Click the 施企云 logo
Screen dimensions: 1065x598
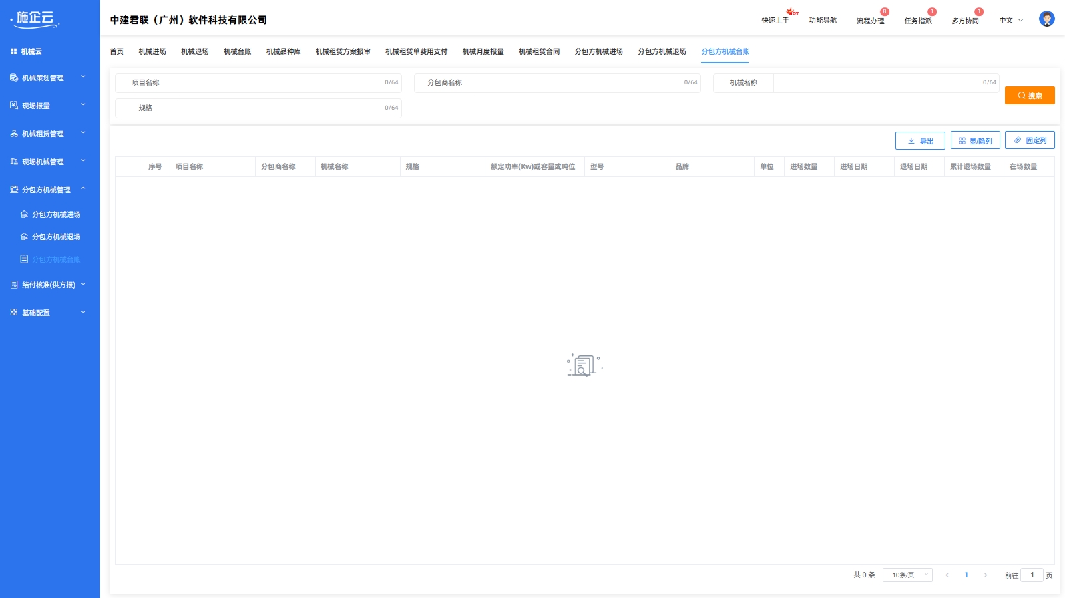pyautogui.click(x=35, y=19)
